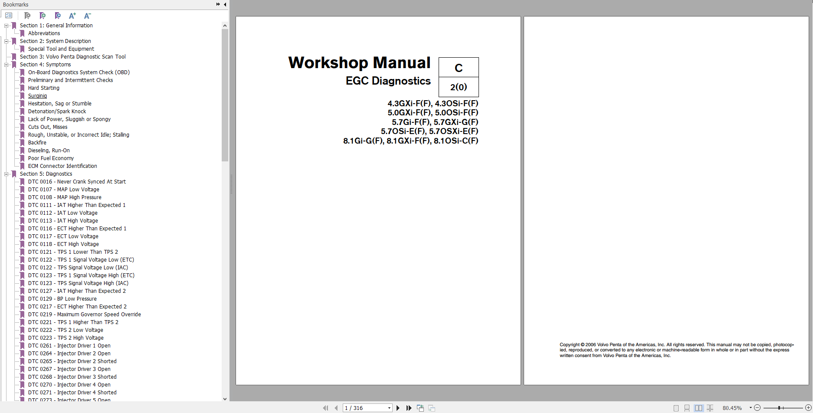This screenshot has height=413, width=813.
Task: Open DTC 0219 - Maximum Governor Speed Override
Action: pos(84,315)
